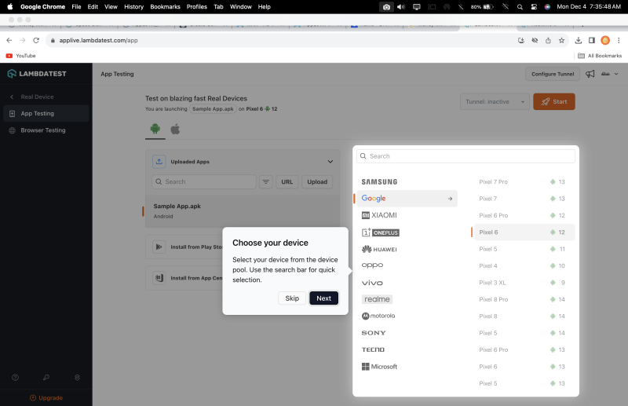Select the Xiaomi brand
Viewport: 628px width, 406px height.
[379, 215]
